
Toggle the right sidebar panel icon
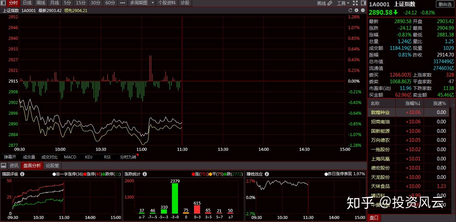point(363,3)
